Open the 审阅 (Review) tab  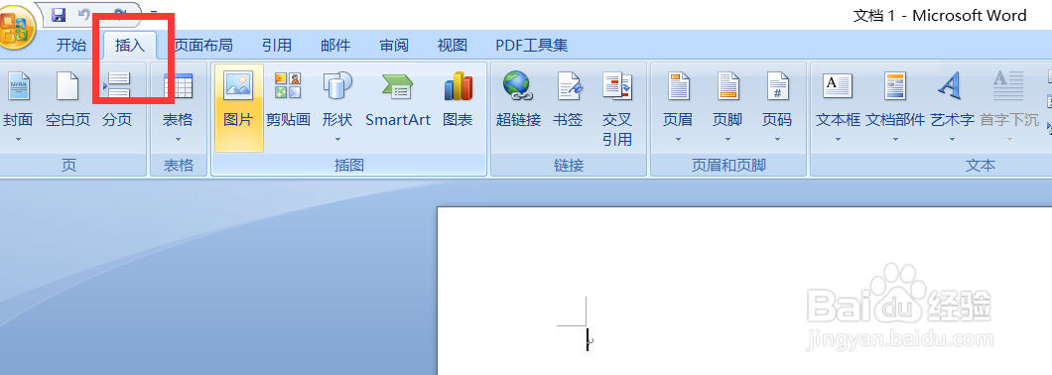pyautogui.click(x=394, y=45)
